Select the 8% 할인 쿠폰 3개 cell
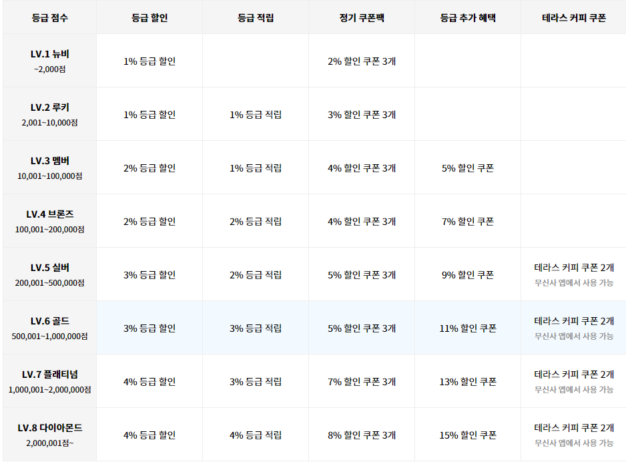Viewport: 626px width, 462px height. click(x=362, y=435)
